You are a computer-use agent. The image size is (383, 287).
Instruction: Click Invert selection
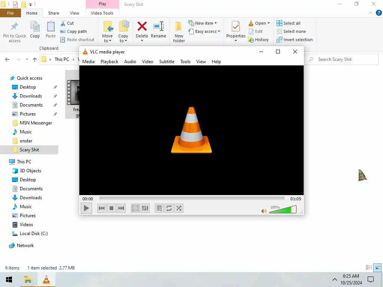tap(295, 40)
